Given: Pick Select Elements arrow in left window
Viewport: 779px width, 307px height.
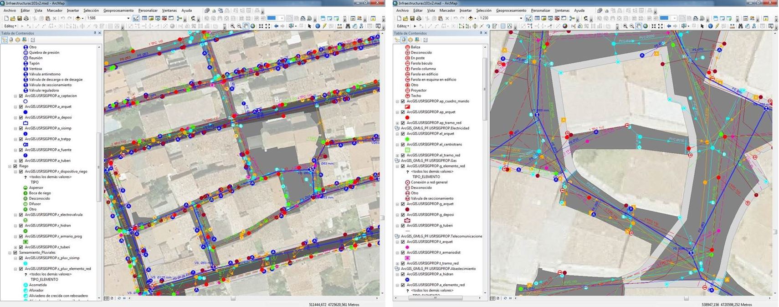Looking at the screenshot, I should tap(309, 26).
